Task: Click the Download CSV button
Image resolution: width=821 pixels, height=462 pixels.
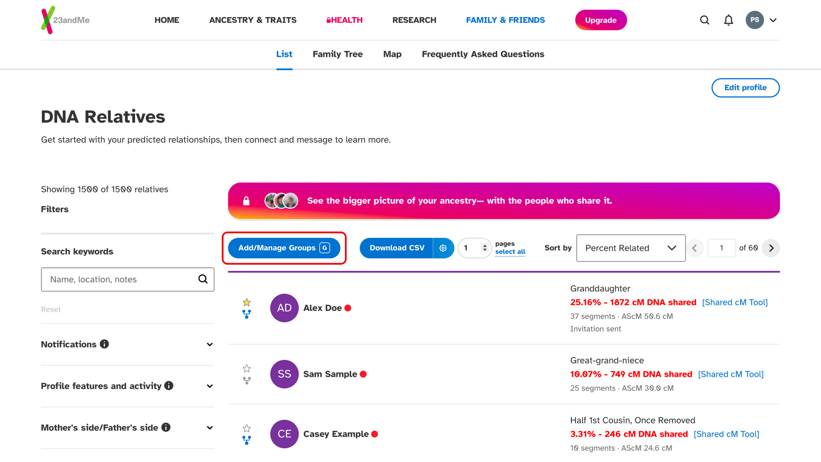Action: point(396,248)
